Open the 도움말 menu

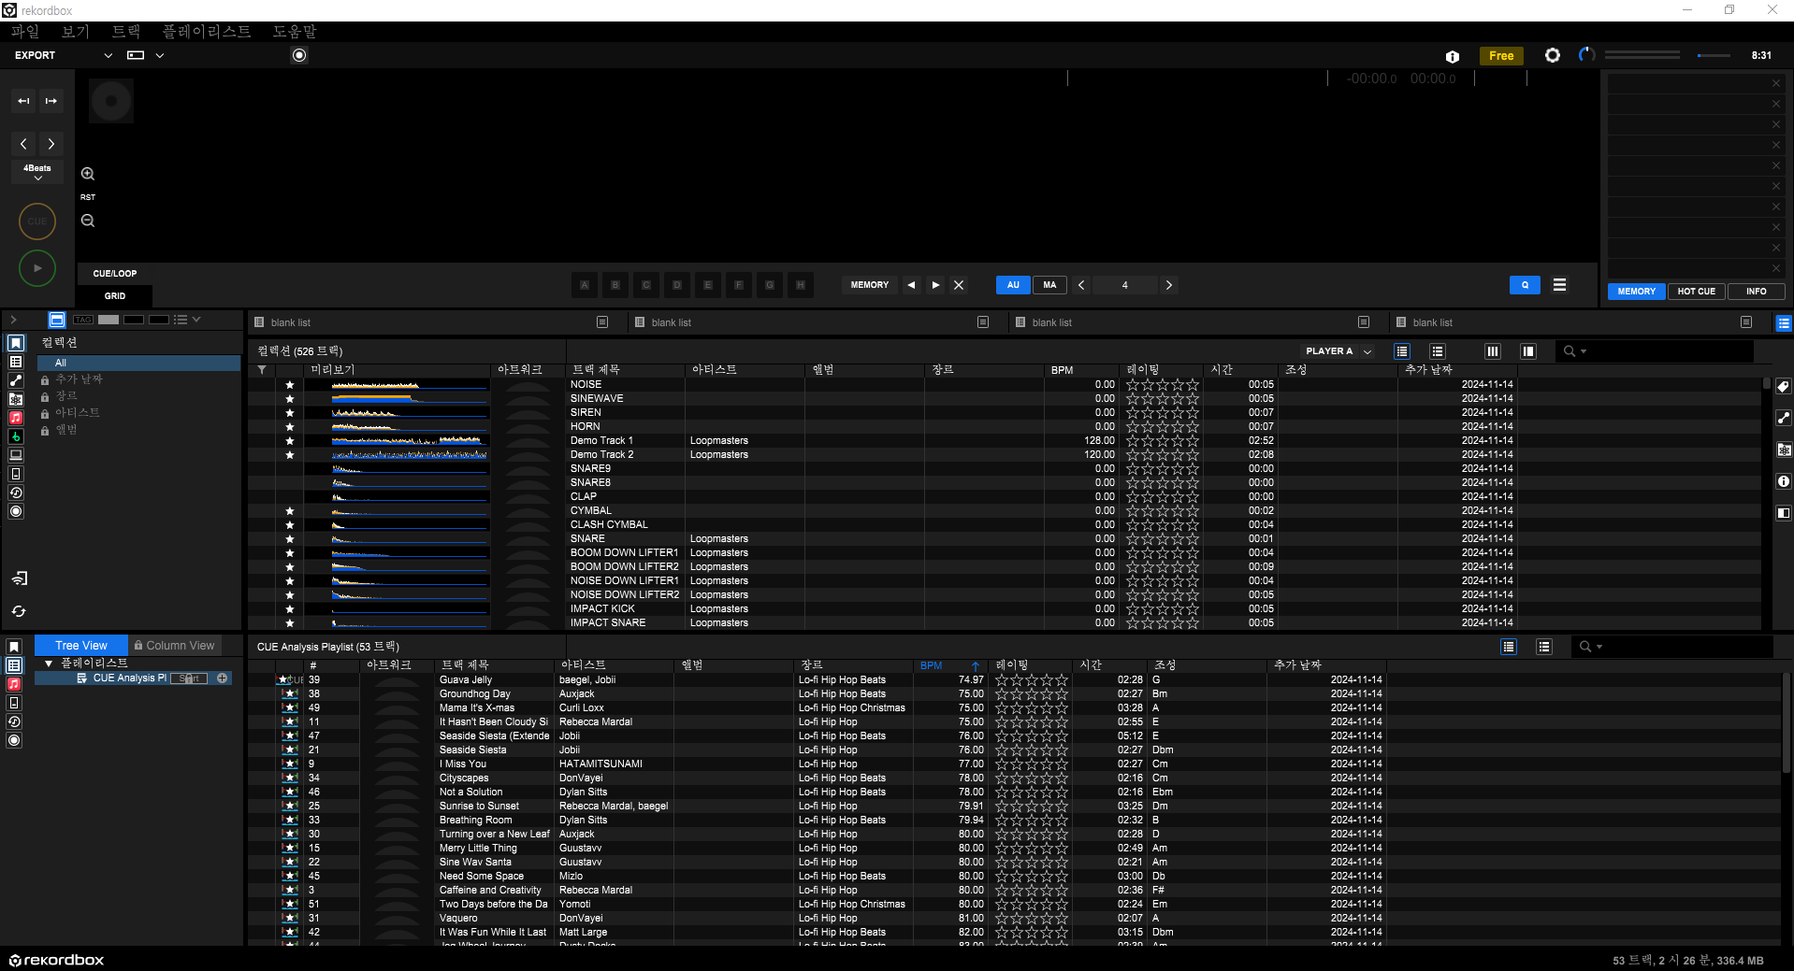[x=295, y=31]
